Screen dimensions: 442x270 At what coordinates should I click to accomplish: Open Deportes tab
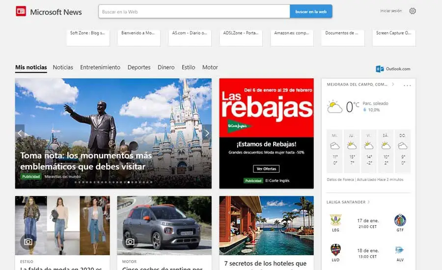(139, 67)
